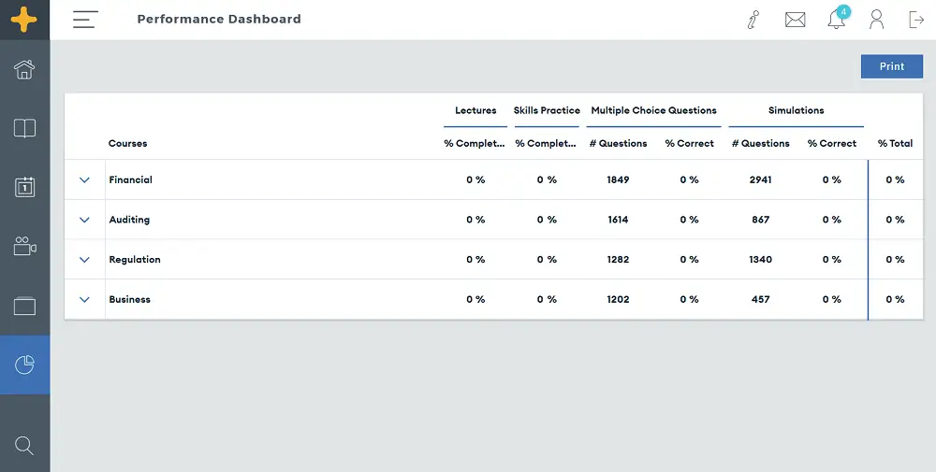Open the info icon in header
Image resolution: width=936 pixels, height=472 pixels.
753,20
